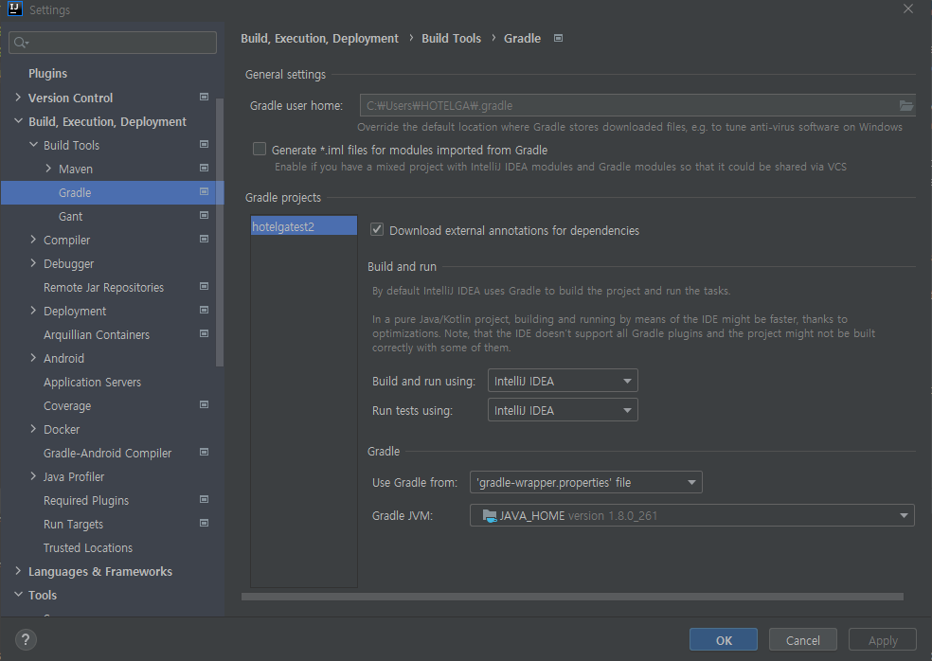The image size is (932, 661).
Task: Open the Gradle JVM dropdown
Action: pos(691,515)
